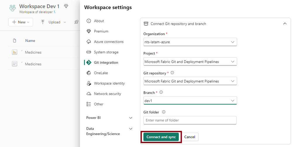Image resolution: width=292 pixels, height=147 pixels.
Task: Open the Medicines report item
Action: tap(33, 52)
